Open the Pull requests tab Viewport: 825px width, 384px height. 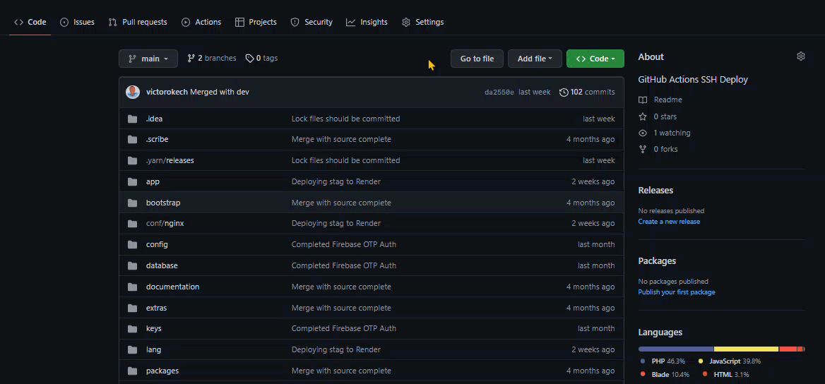[x=138, y=22]
